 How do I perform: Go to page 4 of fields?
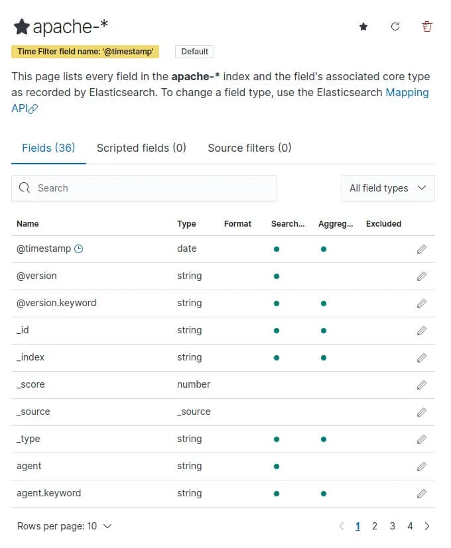[410, 526]
